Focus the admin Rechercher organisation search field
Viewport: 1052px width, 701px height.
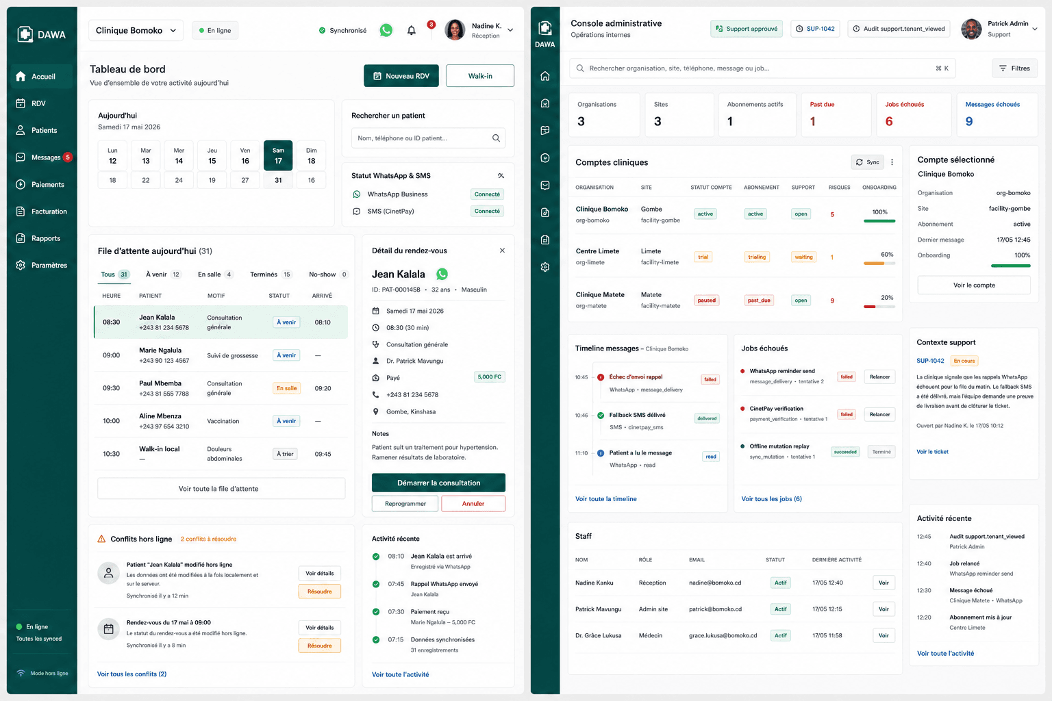[x=762, y=68]
